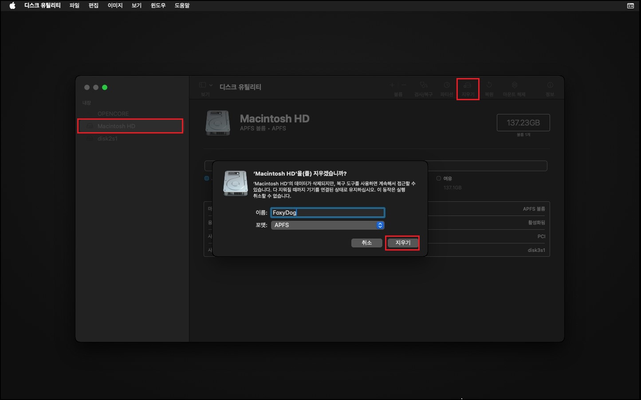This screenshot has width=641, height=400.
Task: Click the '내장' sidebar section header
Action: tap(87, 103)
